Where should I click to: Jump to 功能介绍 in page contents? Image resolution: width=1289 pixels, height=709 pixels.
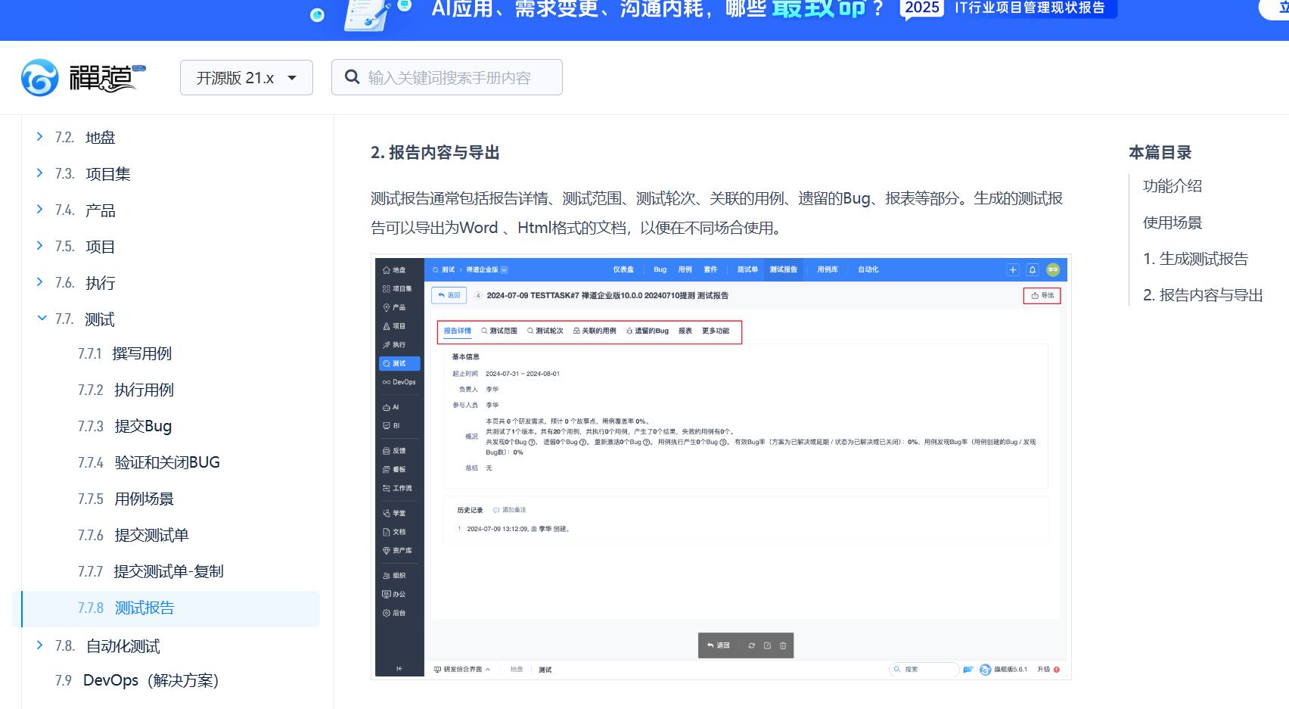point(1173,186)
